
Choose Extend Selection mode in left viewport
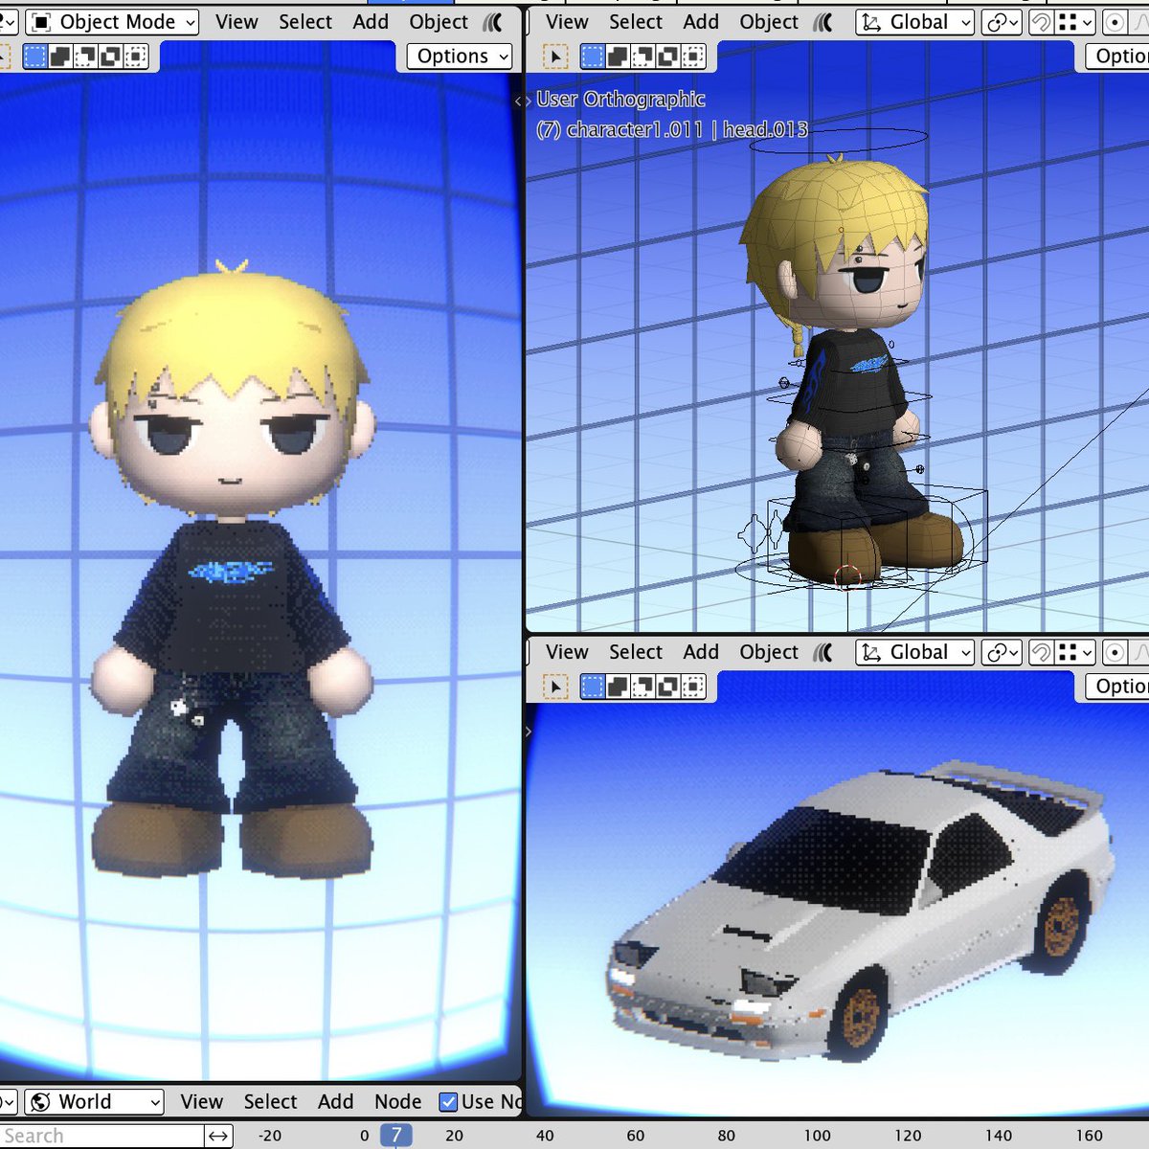[x=60, y=57]
